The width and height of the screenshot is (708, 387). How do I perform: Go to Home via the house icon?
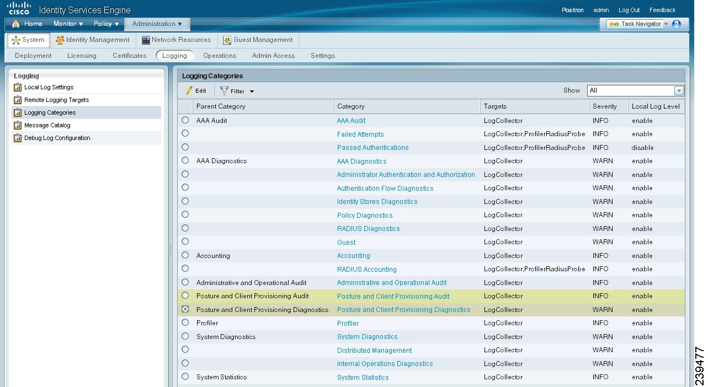[x=15, y=24]
